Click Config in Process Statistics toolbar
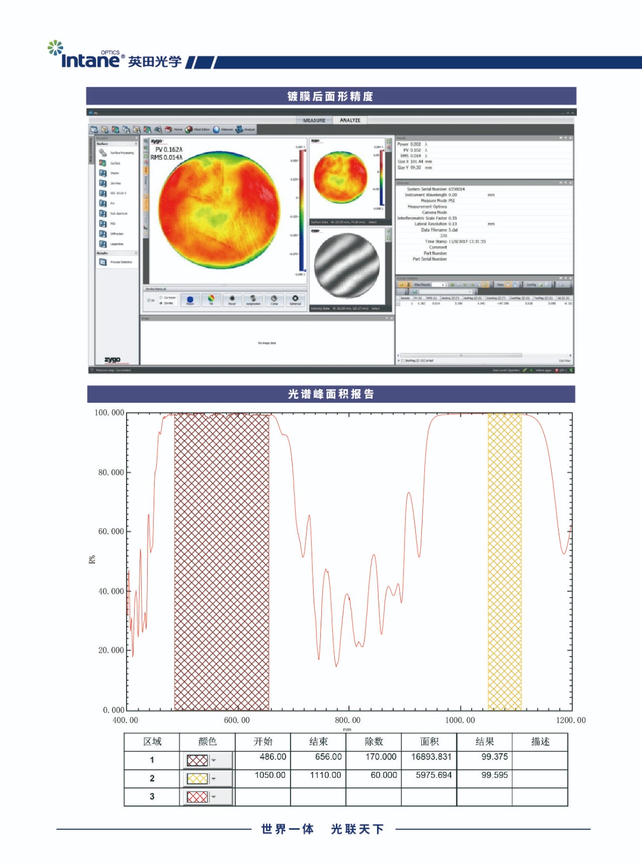This screenshot has width=642, height=866. point(531,285)
